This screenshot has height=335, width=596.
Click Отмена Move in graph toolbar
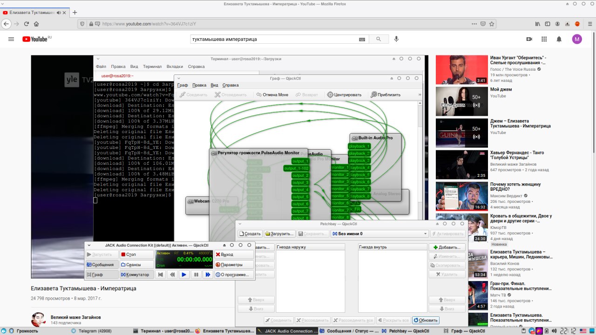tap(272, 94)
